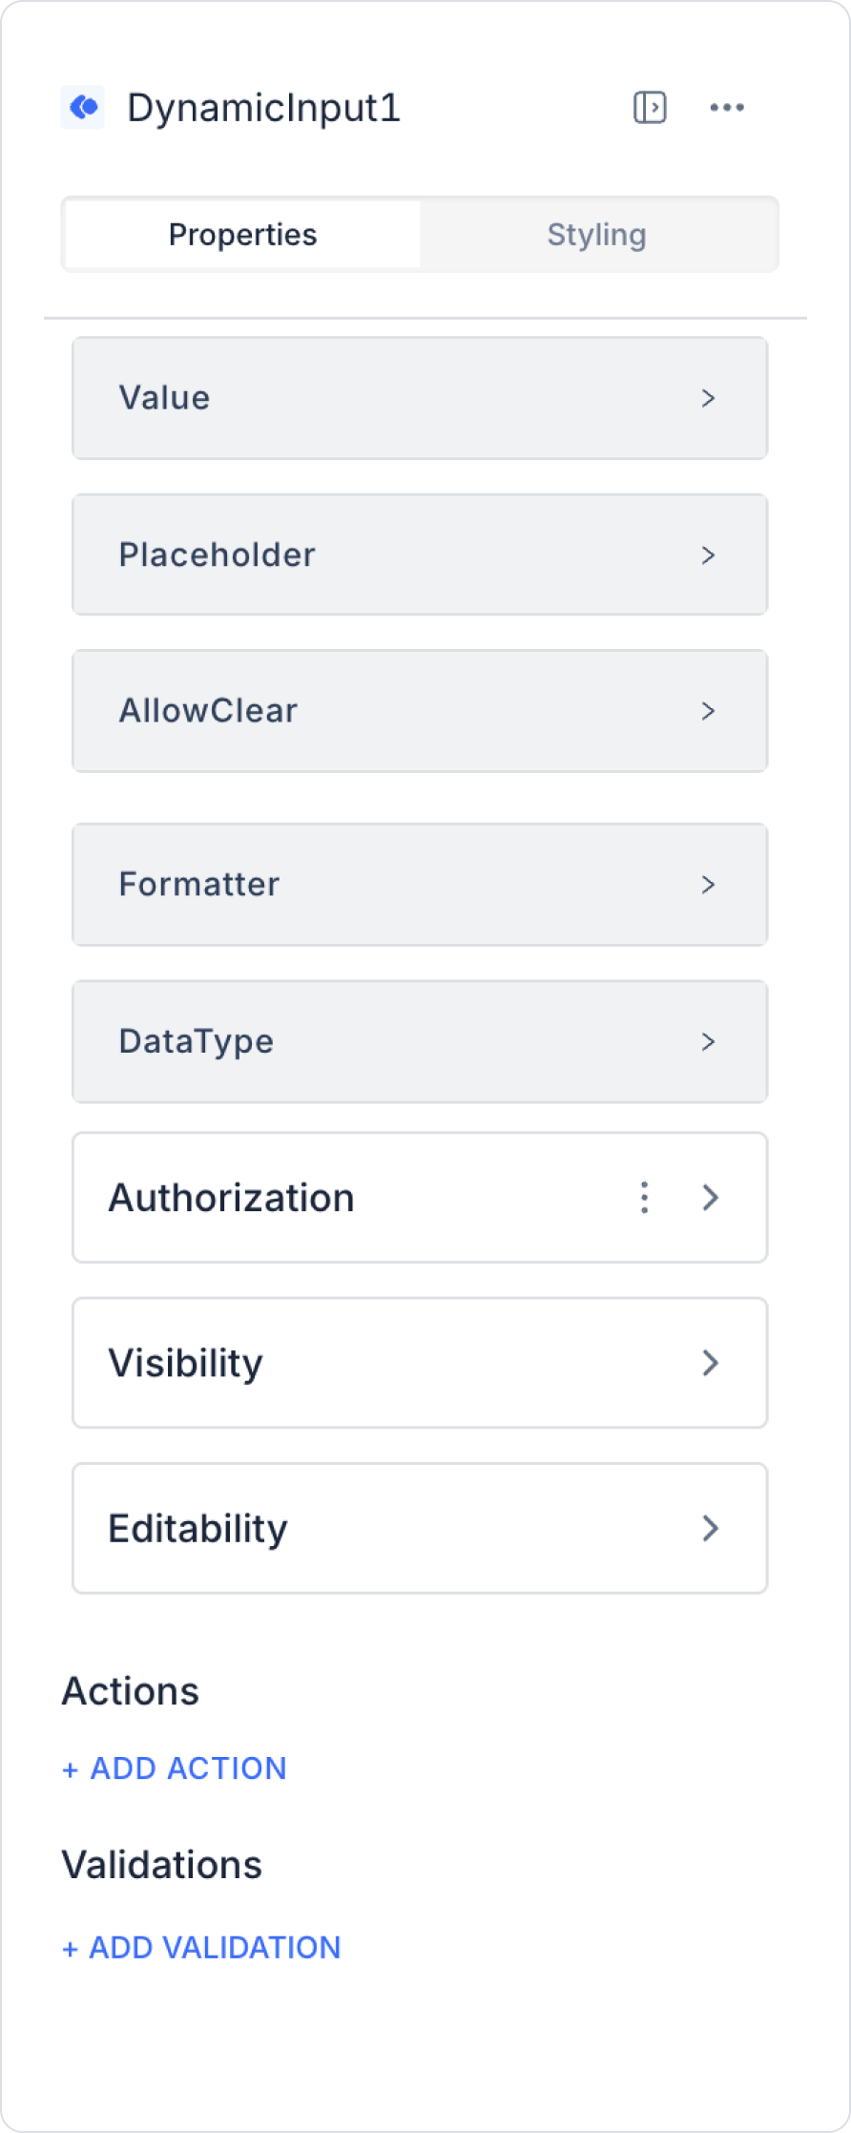Expand the Visibility section arrow

711,1363
